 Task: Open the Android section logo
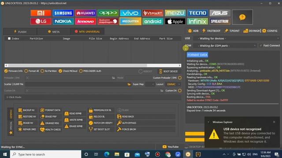tap(152, 22)
